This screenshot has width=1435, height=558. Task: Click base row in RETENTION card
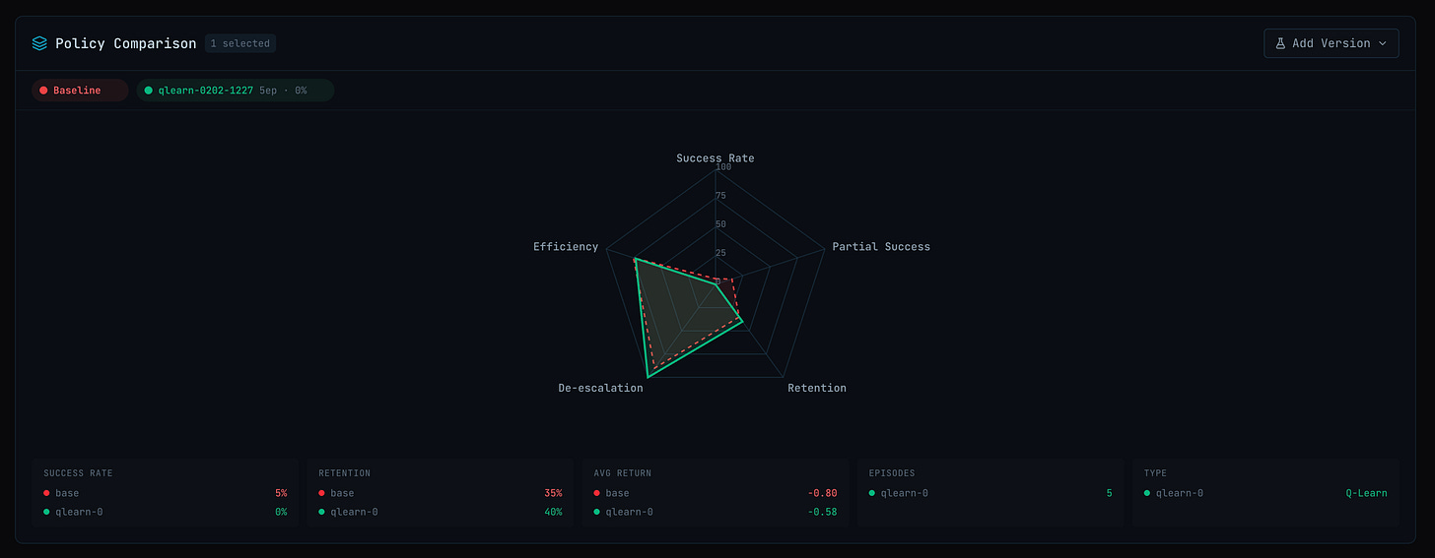click(x=440, y=493)
